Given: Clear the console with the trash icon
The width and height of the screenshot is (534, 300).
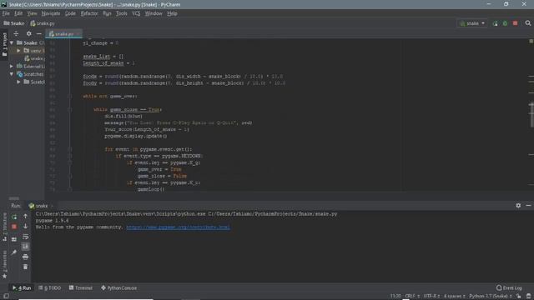Looking at the screenshot, I should point(26,267).
